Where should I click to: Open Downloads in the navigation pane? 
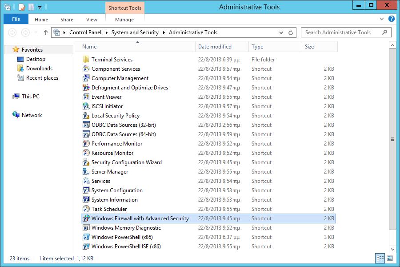pos(39,69)
